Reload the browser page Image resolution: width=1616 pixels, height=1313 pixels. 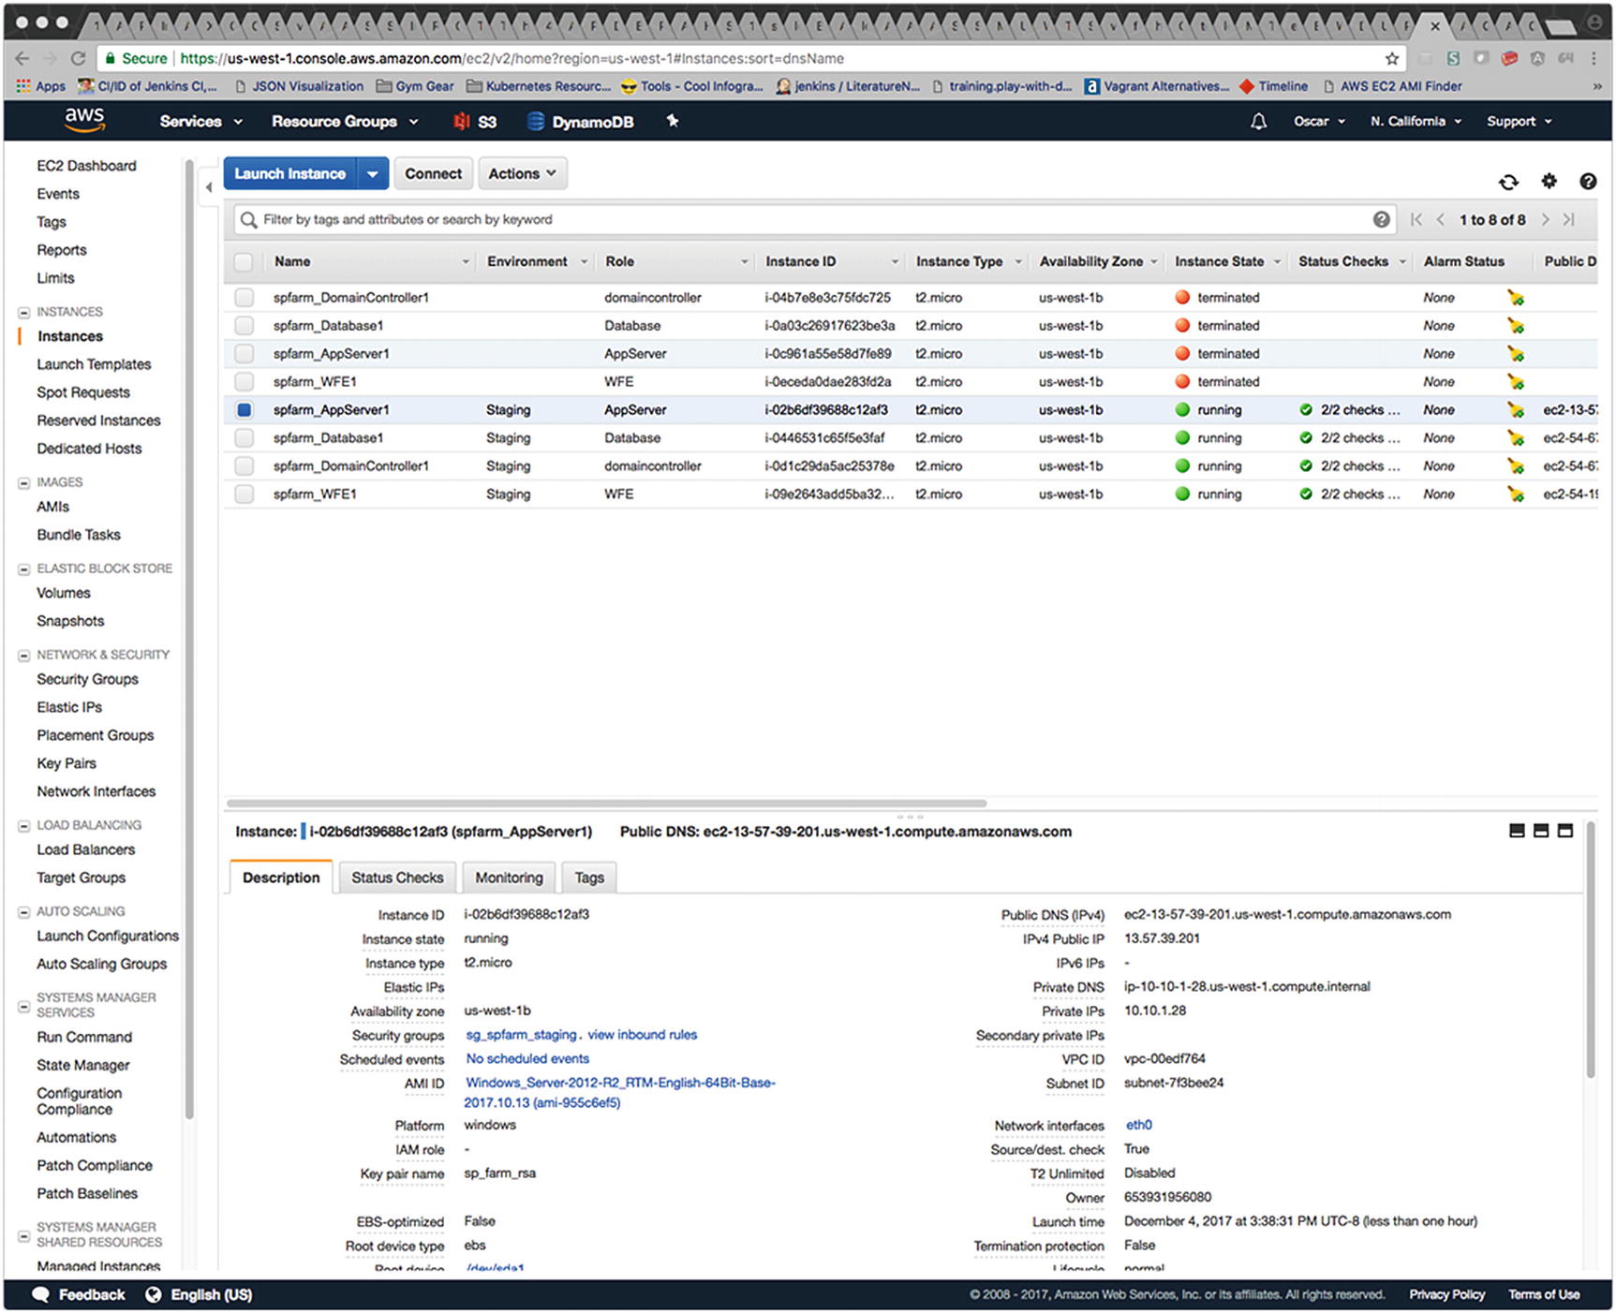coord(79,58)
